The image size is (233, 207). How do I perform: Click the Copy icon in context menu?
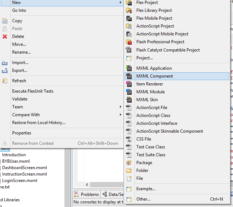point(5,21)
